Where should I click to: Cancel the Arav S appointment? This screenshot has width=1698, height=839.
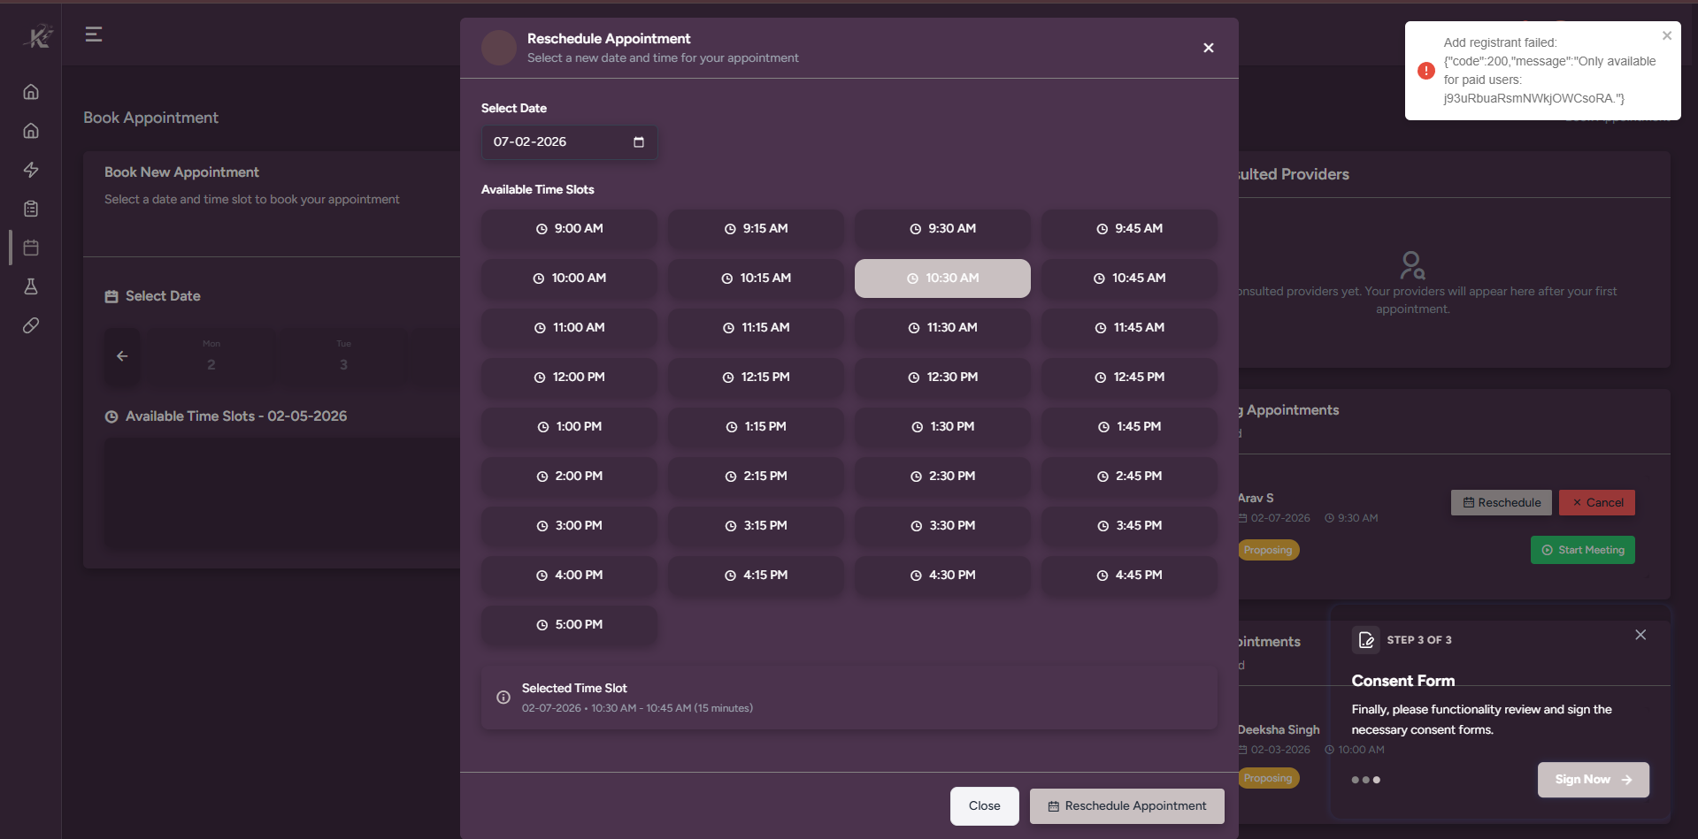point(1596,503)
